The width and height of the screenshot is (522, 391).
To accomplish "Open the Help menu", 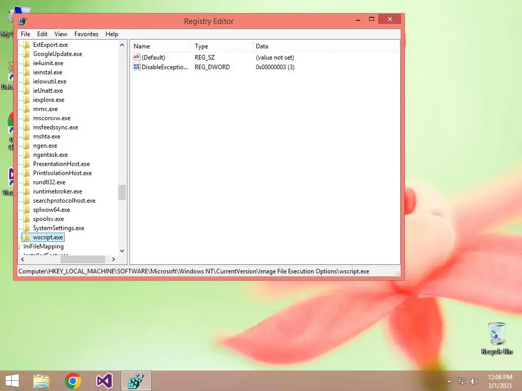I will click(x=112, y=34).
